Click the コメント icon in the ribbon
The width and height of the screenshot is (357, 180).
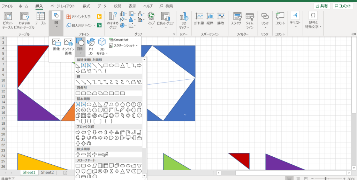[280, 19]
